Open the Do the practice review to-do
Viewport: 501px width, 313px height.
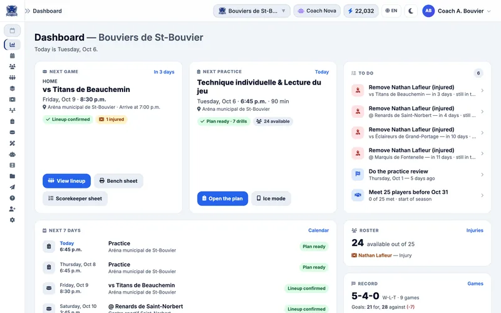click(417, 175)
